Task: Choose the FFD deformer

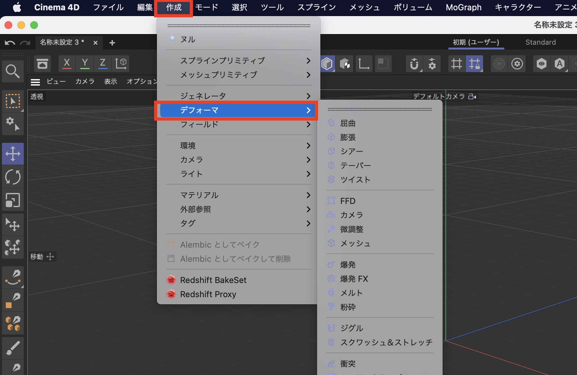Action: [348, 201]
